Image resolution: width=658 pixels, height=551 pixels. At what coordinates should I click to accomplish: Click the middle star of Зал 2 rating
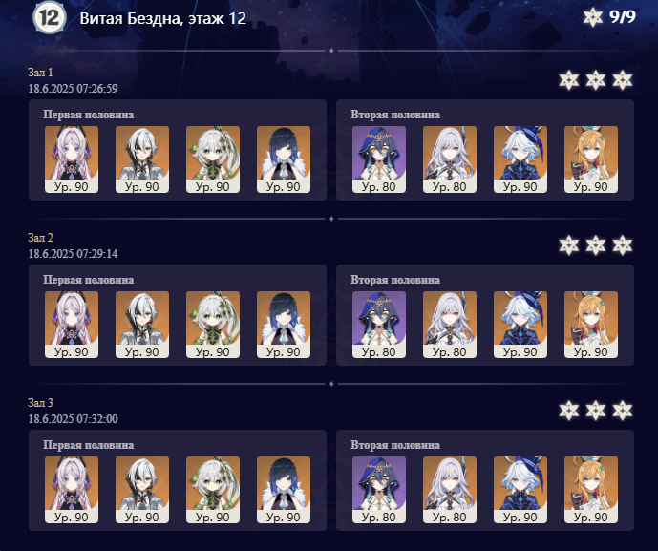[x=596, y=245]
